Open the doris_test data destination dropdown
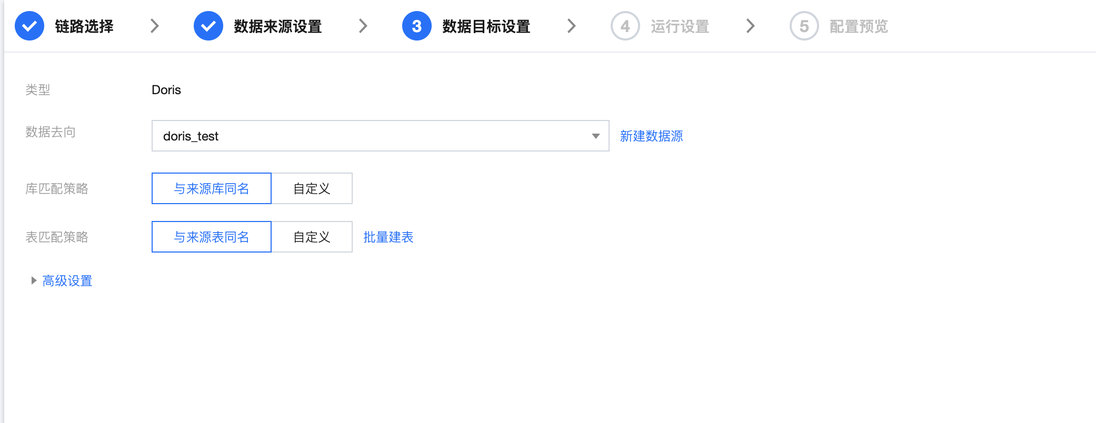 pos(368,136)
